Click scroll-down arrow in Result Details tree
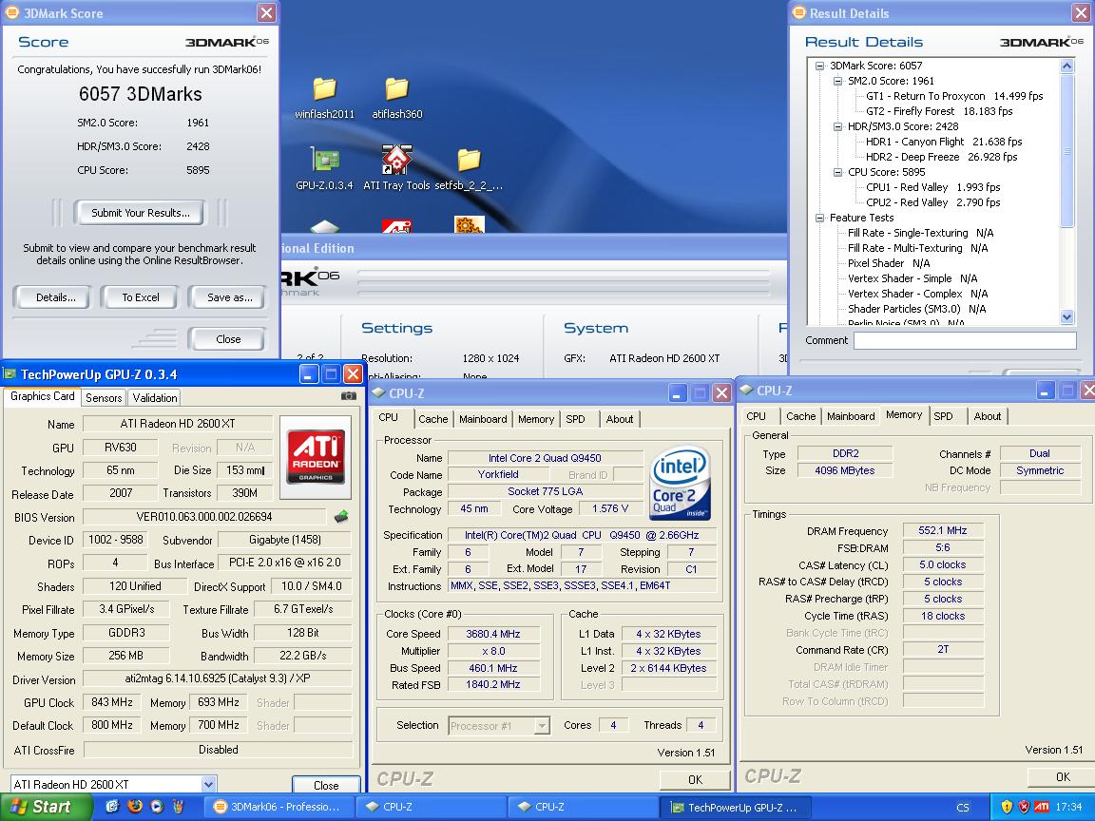Screen dimensions: 1095x821 [x=1066, y=316]
